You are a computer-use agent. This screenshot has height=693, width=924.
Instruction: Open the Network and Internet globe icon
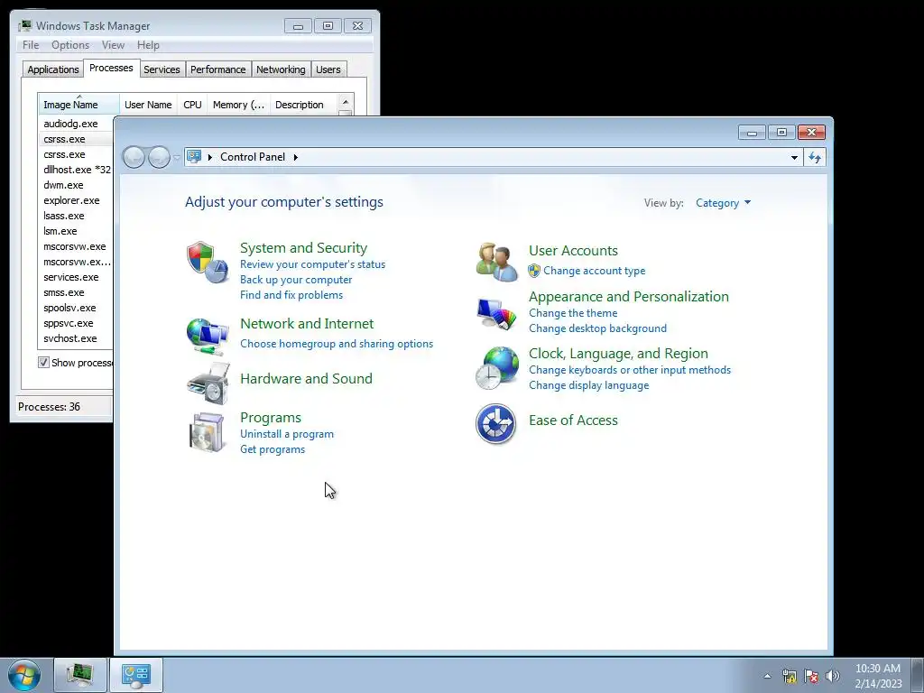tap(208, 337)
